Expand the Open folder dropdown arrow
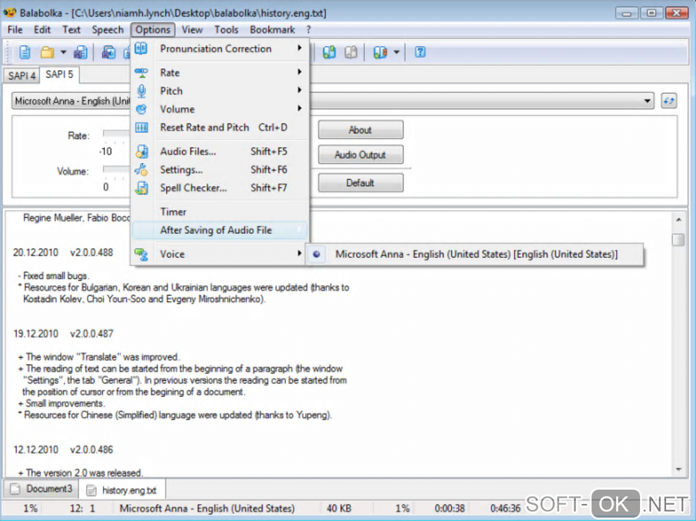The width and height of the screenshot is (696, 521). click(x=63, y=53)
